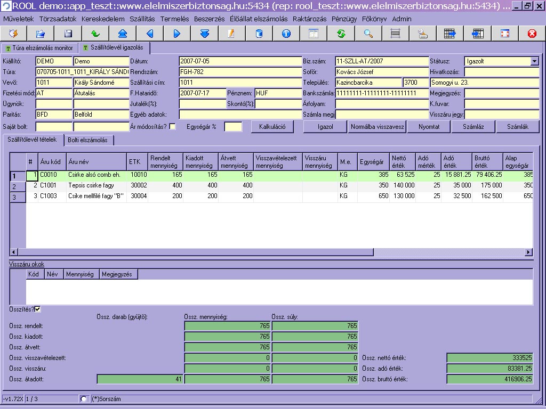Go to previous record with left arrow

coord(150,34)
